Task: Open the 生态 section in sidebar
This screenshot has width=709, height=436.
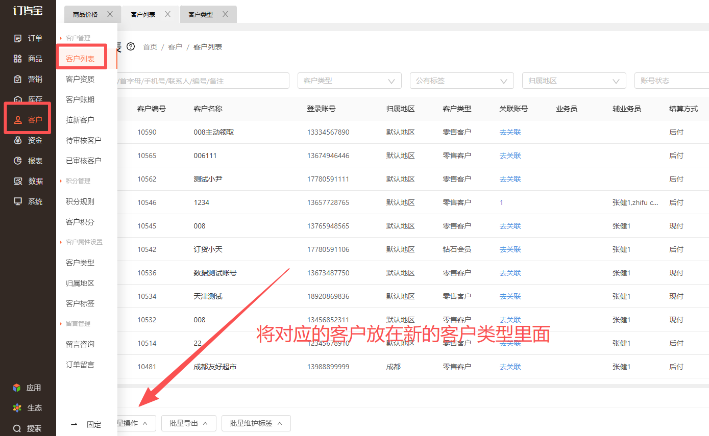Action: [x=27, y=408]
